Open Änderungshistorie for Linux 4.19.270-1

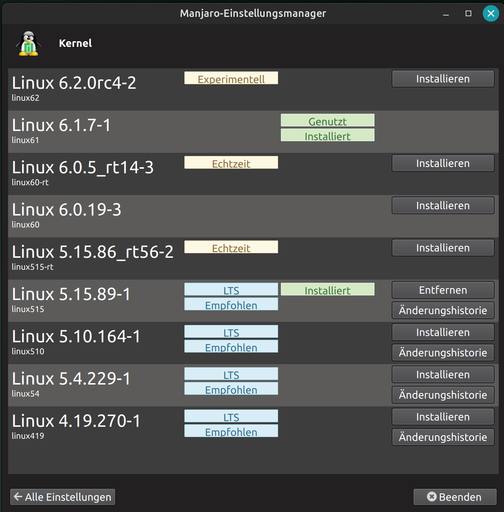coord(442,437)
